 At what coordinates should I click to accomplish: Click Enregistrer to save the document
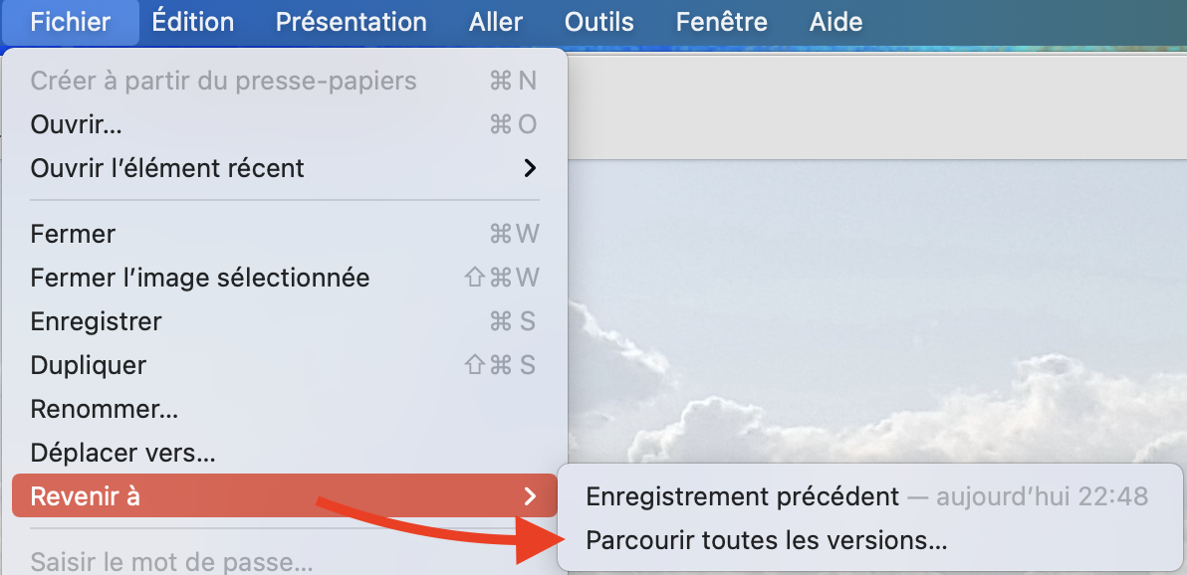click(96, 321)
